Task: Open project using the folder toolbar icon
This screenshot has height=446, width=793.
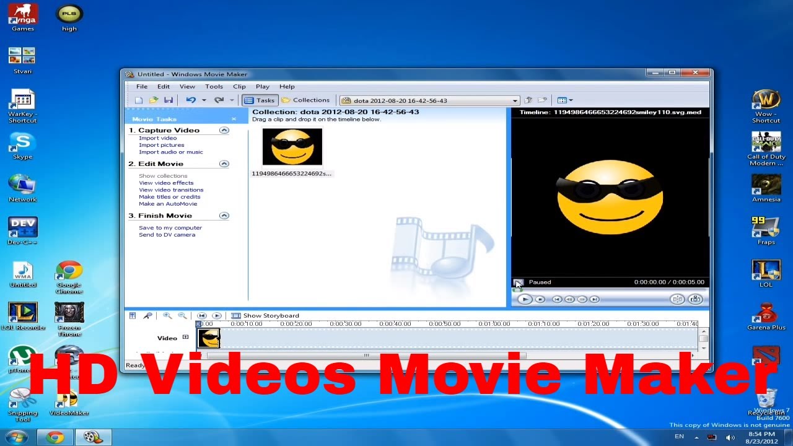Action: coord(154,100)
